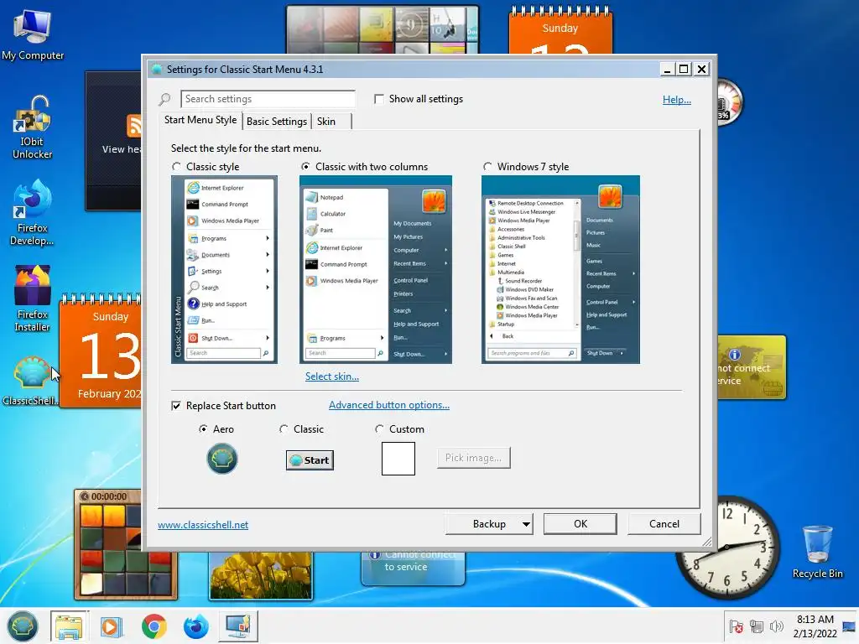Viewport: 859px width, 644px height.
Task: Click the Classic style preview thumbnail
Action: click(x=224, y=269)
